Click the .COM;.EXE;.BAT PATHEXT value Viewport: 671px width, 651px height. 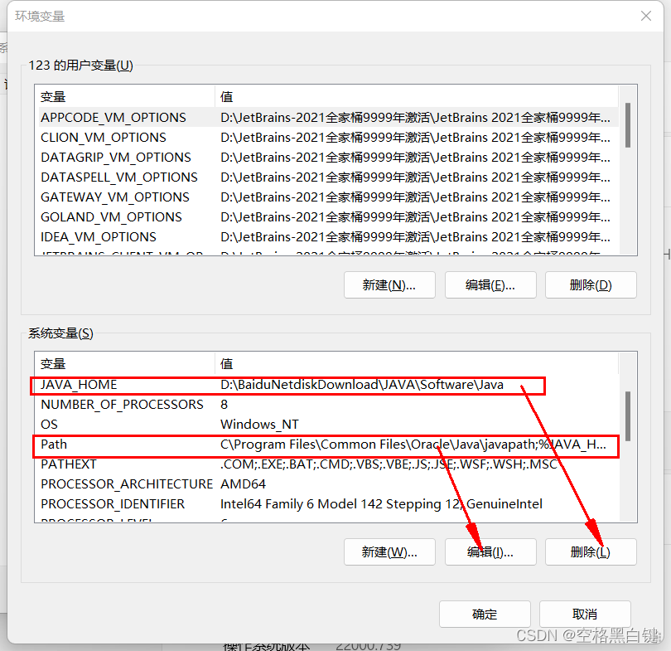[389, 464]
